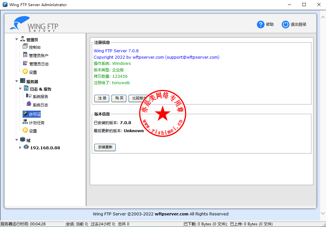This screenshot has height=227, width=326.
Task: Click the 192.168.0.88 domain label
Action: (x=45, y=148)
